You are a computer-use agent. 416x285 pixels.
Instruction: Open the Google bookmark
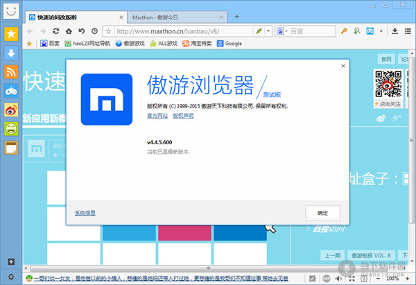tap(229, 43)
